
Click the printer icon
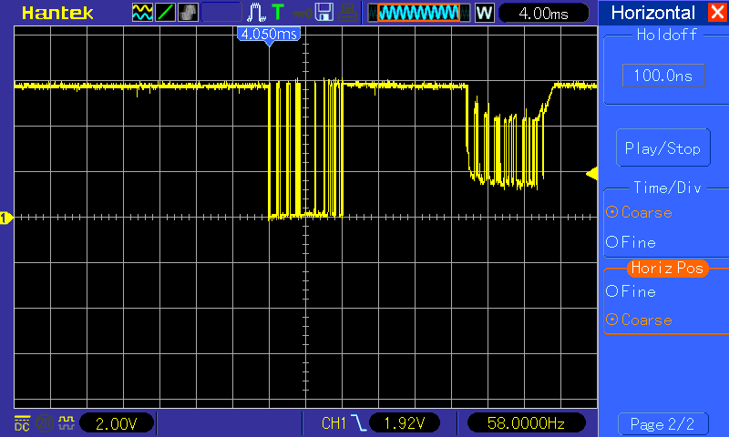[347, 13]
